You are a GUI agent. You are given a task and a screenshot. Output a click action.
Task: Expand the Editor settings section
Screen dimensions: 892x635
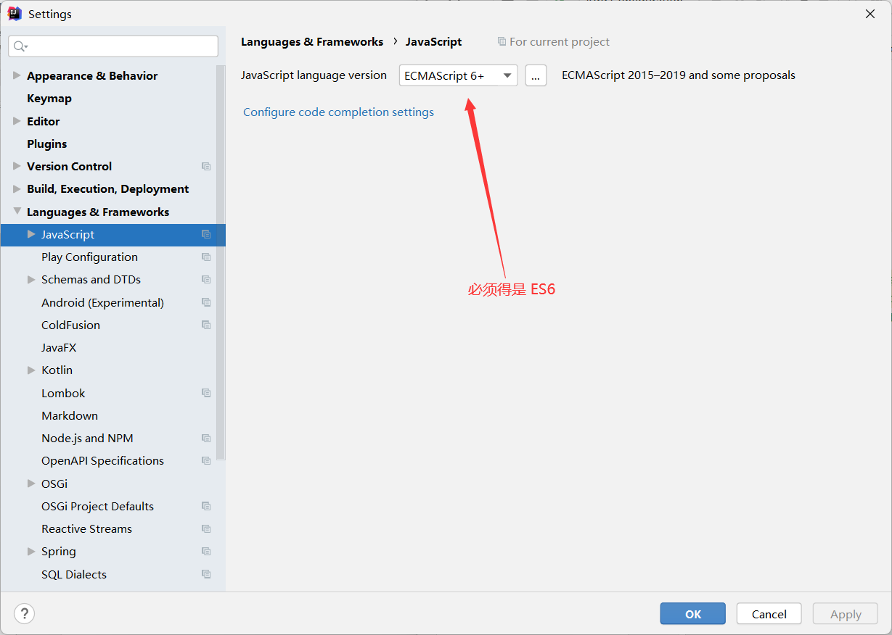click(17, 121)
